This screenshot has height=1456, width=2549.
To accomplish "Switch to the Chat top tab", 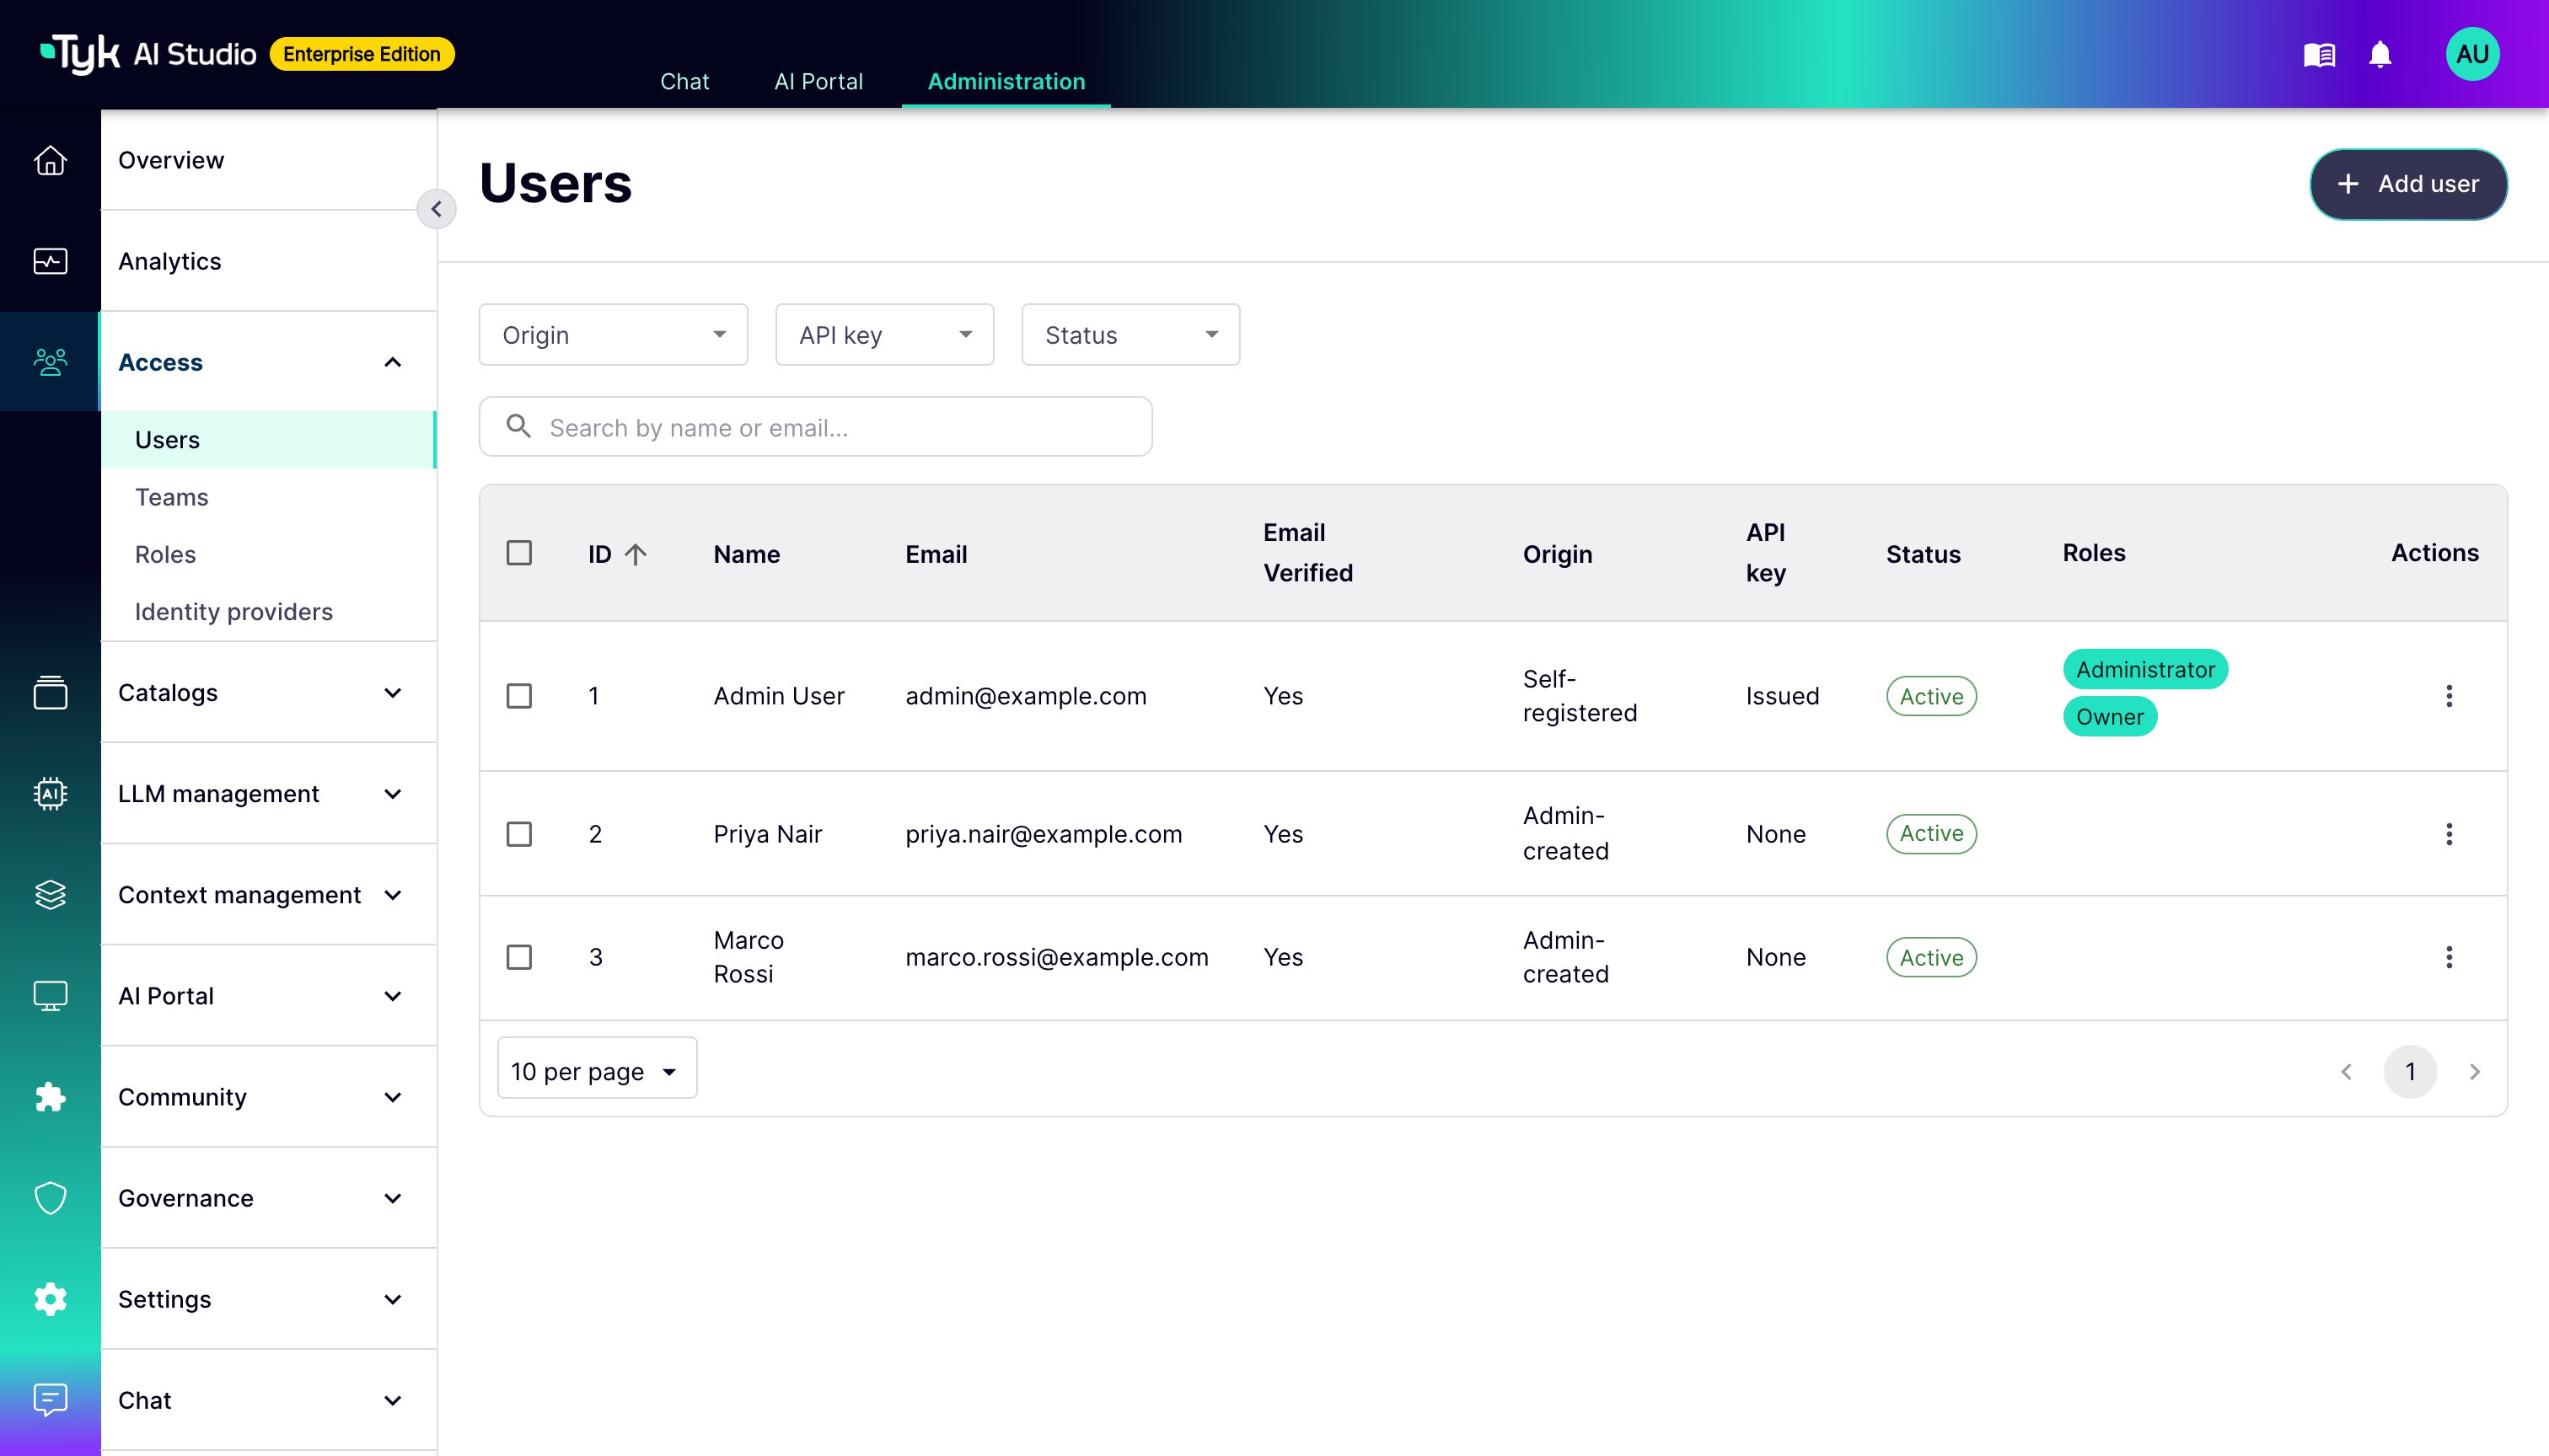I will tap(684, 81).
